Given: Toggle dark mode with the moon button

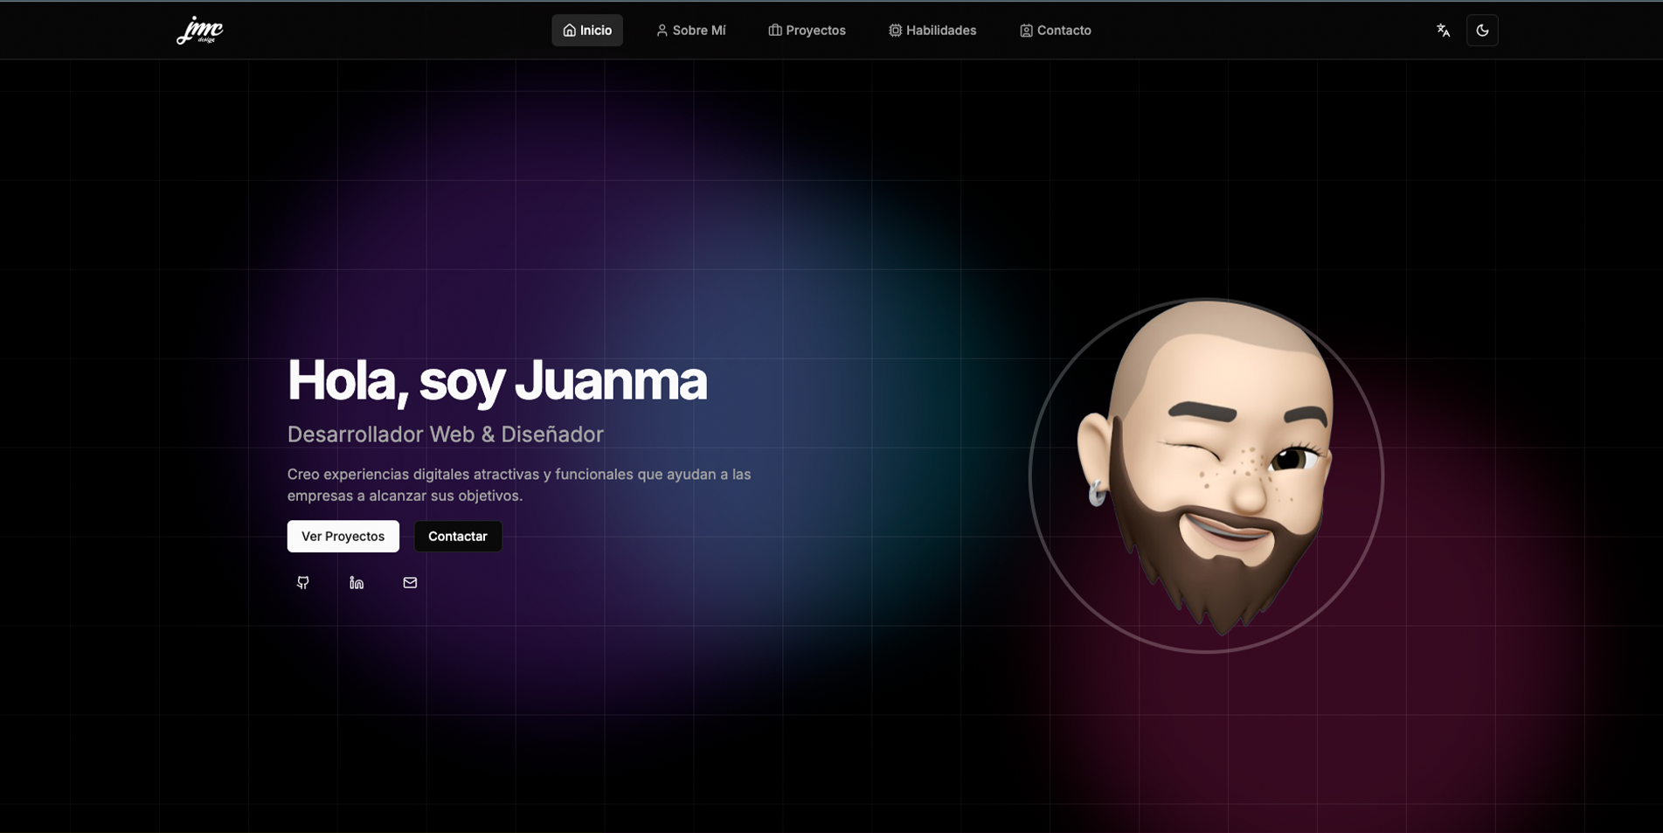Looking at the screenshot, I should pyautogui.click(x=1482, y=31).
